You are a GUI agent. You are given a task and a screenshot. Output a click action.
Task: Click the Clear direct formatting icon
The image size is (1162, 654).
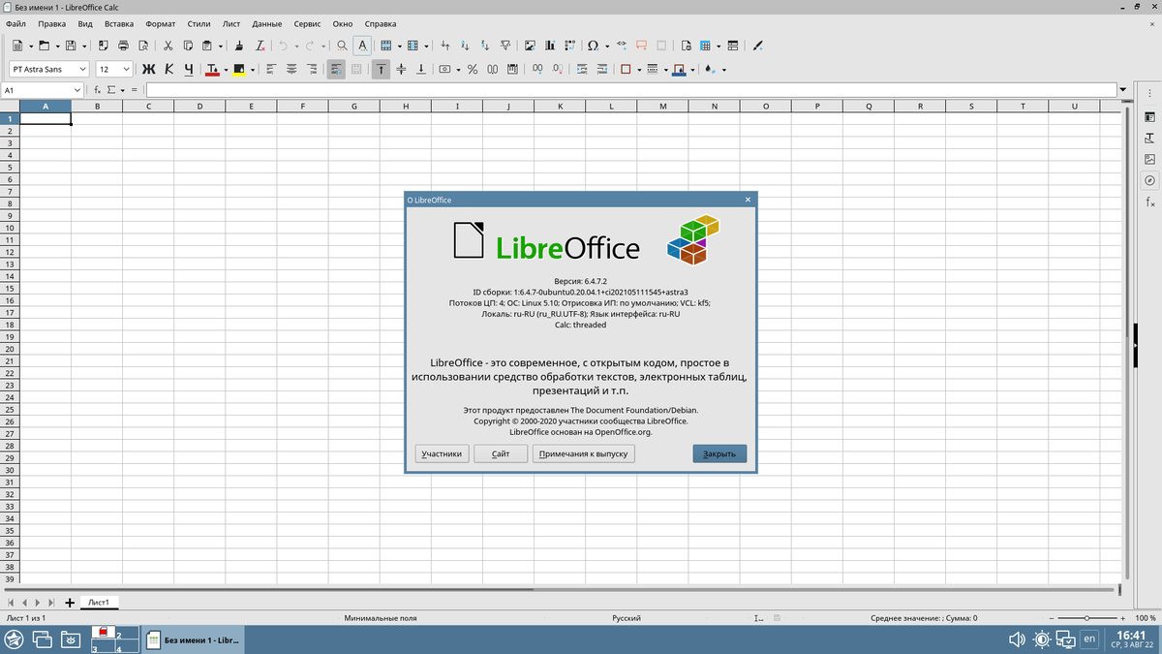[260, 46]
